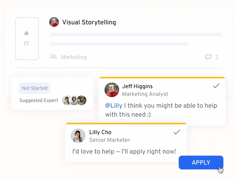Click the Not Started status badge
235x180 pixels.
[35, 88]
